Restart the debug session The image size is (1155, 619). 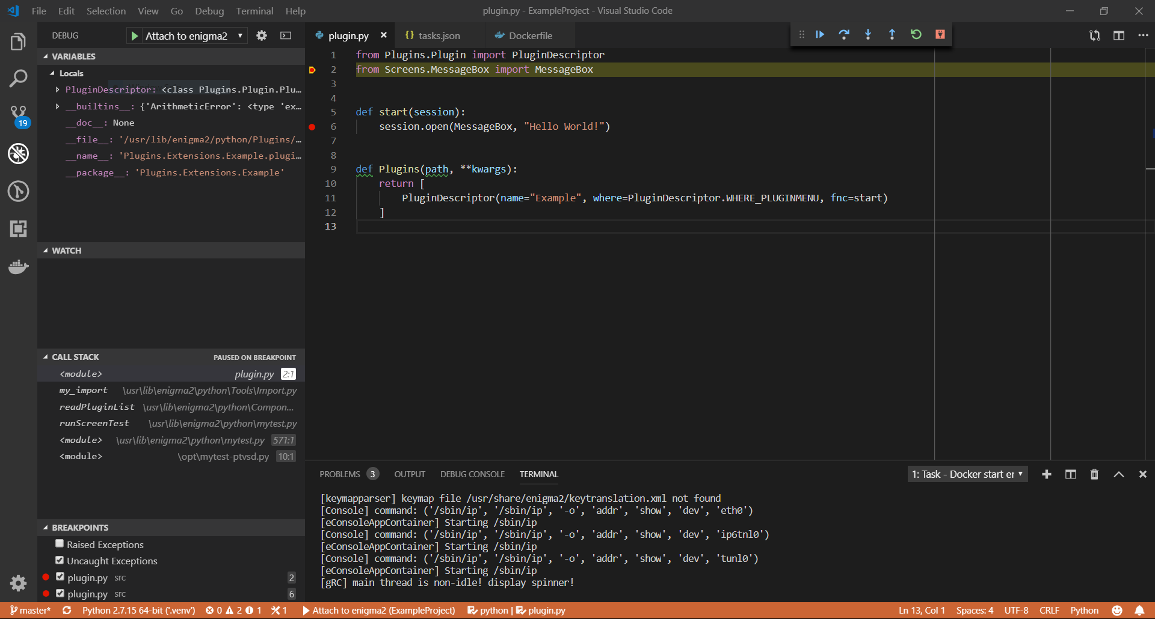[x=916, y=34]
